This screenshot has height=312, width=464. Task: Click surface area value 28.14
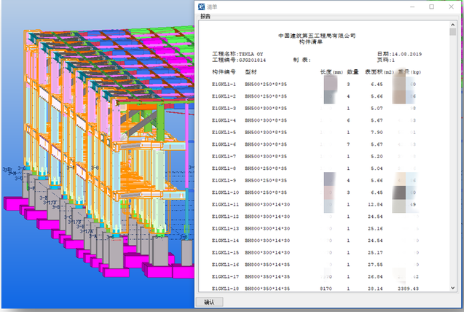click(x=375, y=289)
